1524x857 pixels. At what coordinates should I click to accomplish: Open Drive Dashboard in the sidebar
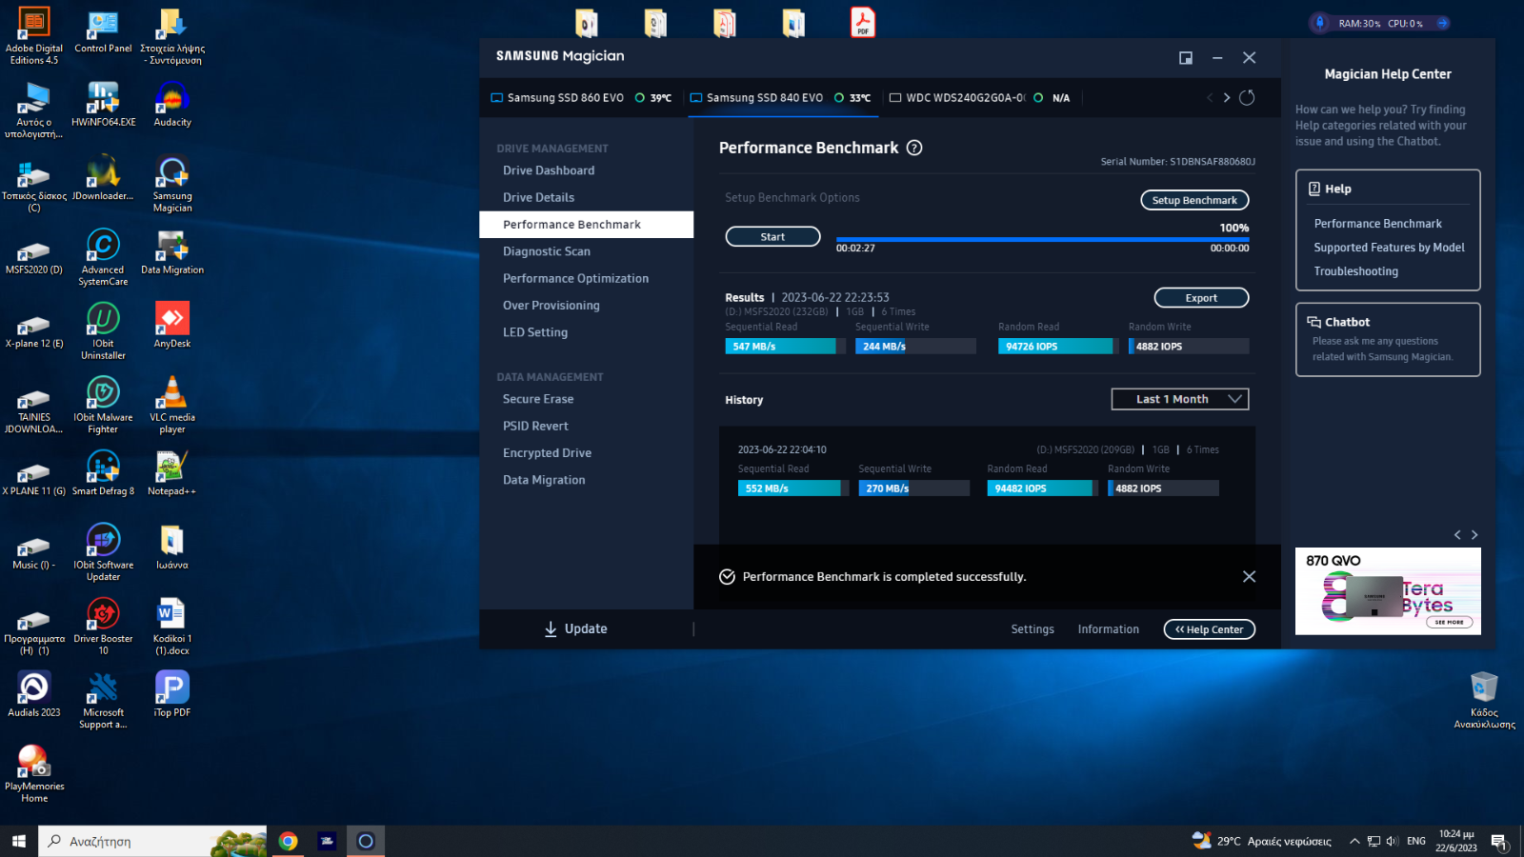[x=549, y=170]
